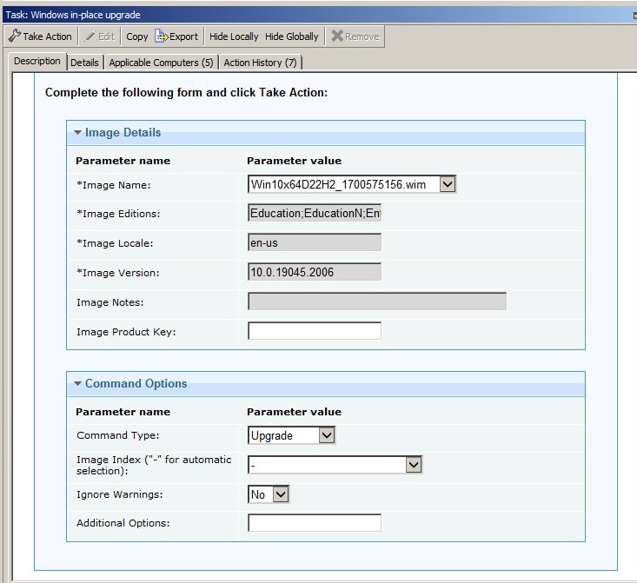Click the Image Locale field
Screen dimensions: 637x583
click(x=315, y=242)
